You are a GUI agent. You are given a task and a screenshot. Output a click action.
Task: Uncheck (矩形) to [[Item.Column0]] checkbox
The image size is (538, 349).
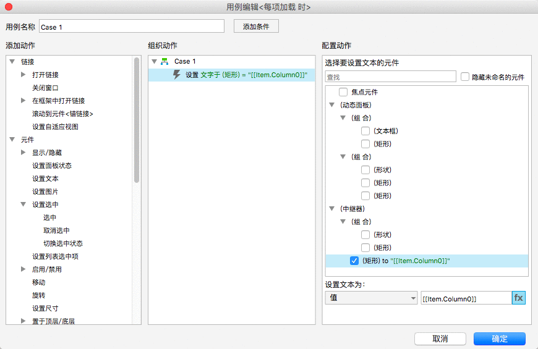pyautogui.click(x=354, y=261)
